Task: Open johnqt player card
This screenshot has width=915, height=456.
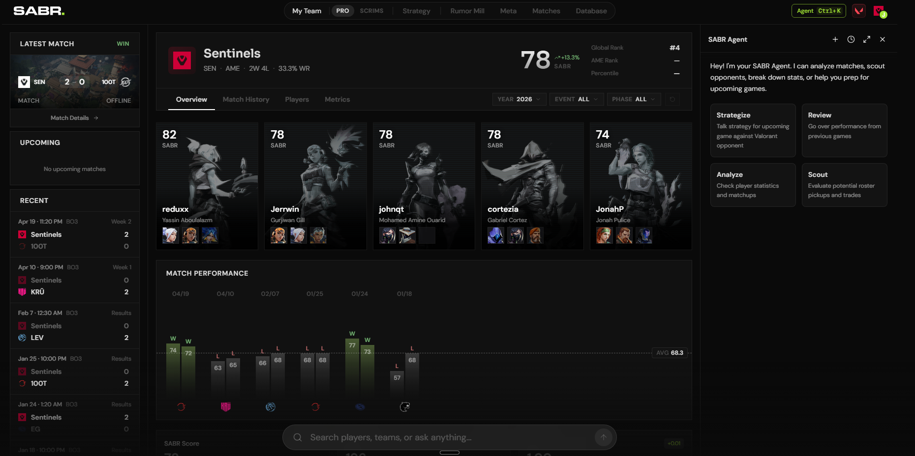Action: [424, 186]
